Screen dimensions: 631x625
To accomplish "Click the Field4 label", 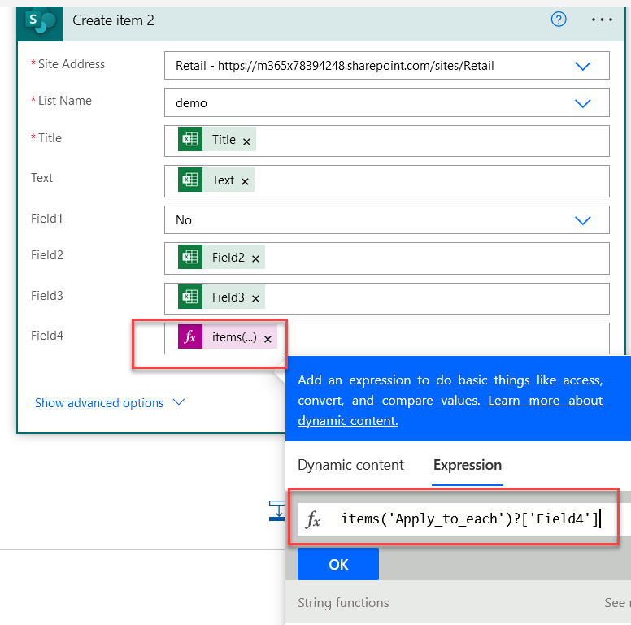I will click(x=47, y=336).
